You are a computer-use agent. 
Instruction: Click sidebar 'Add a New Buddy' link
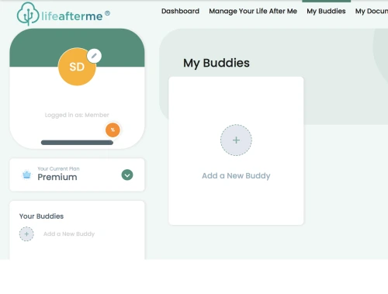tap(69, 234)
